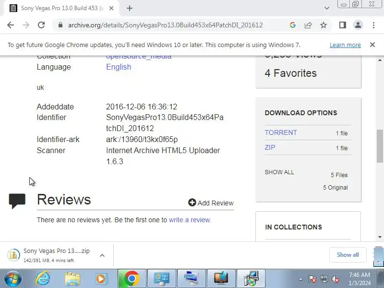The image size is (384, 288).
Task: Open the Windows Start menu
Action: tap(12, 279)
